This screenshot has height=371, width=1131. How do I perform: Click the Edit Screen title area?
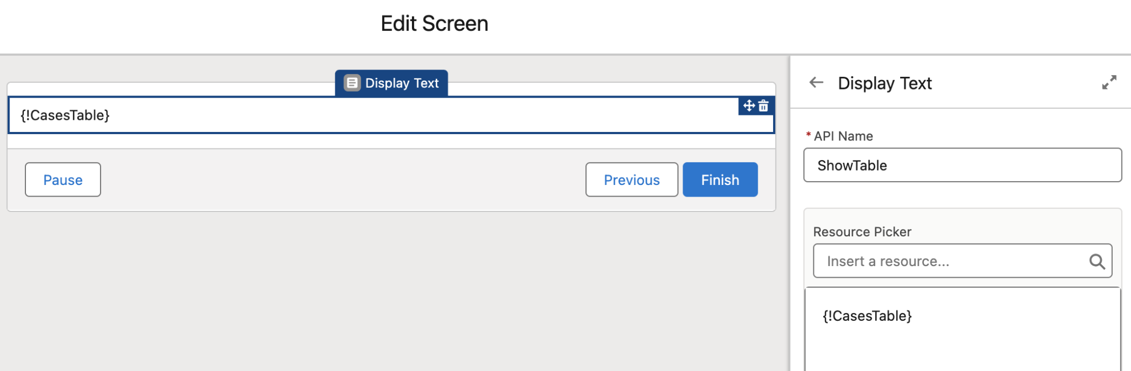coord(434,23)
